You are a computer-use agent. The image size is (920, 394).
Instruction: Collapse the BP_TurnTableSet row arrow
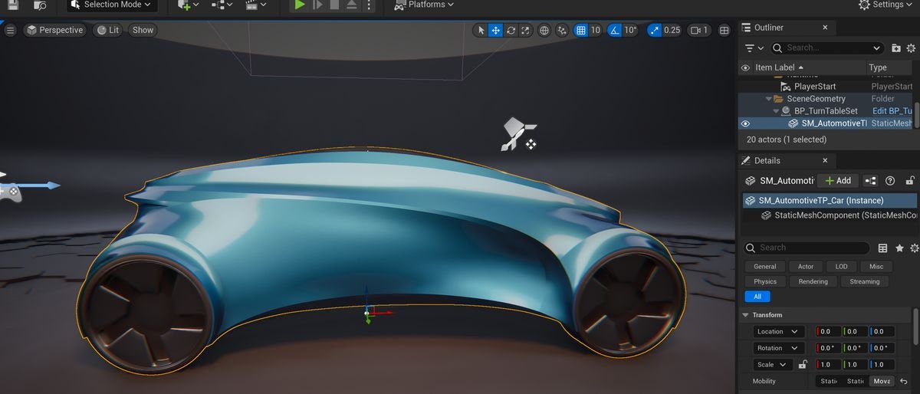point(776,111)
